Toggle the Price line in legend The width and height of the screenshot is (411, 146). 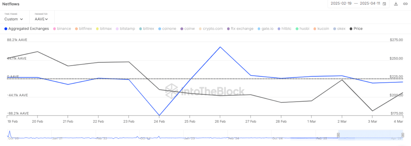(x=356, y=29)
